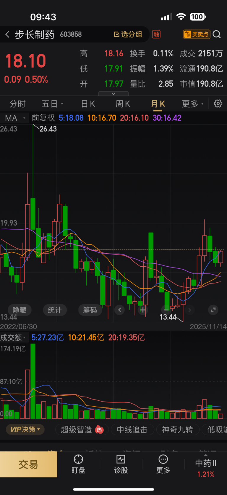Tap the tallest green volume bar

[33, 381]
